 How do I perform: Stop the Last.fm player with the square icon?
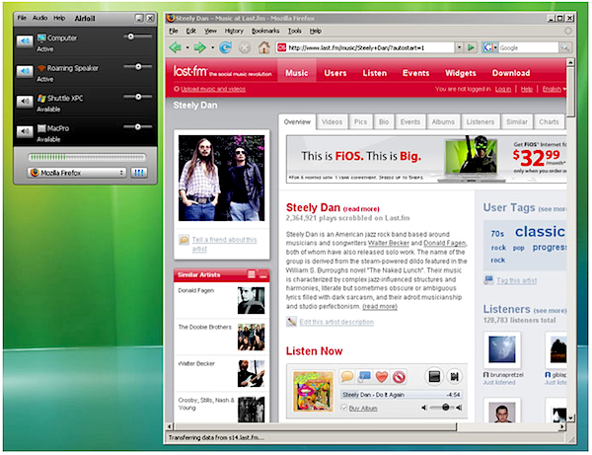tap(434, 376)
